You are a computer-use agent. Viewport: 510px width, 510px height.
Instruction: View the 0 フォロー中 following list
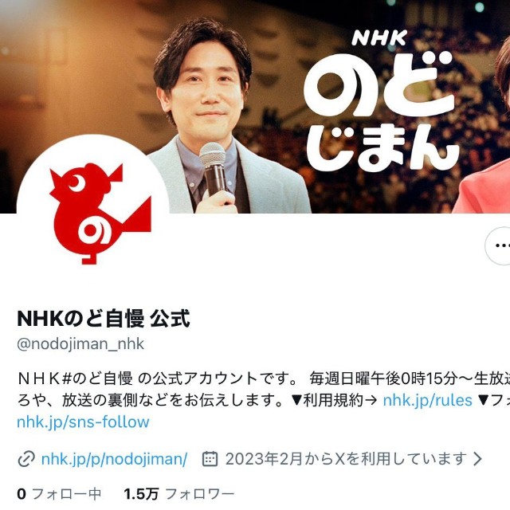click(x=59, y=494)
